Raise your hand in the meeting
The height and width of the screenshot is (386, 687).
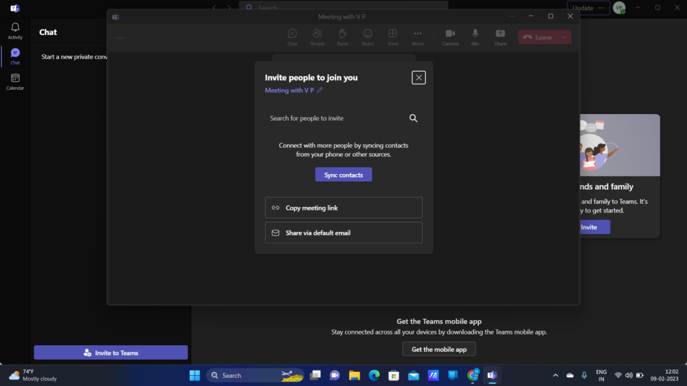coord(343,38)
